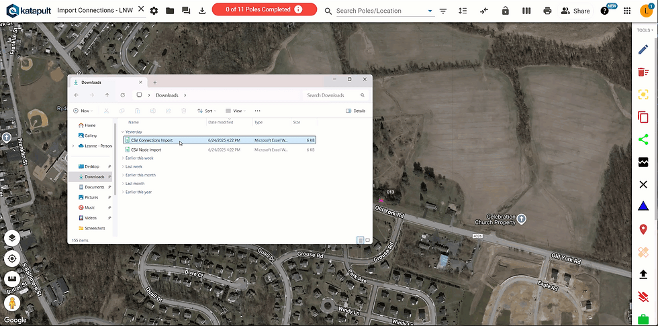The image size is (658, 326).
Task: Select the blue pencil edit tool
Action: click(643, 50)
